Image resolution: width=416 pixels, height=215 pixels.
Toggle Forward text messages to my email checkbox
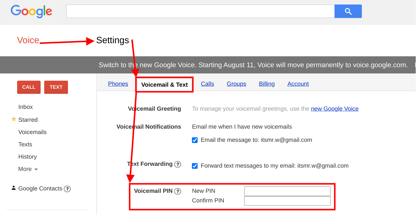[x=195, y=166]
